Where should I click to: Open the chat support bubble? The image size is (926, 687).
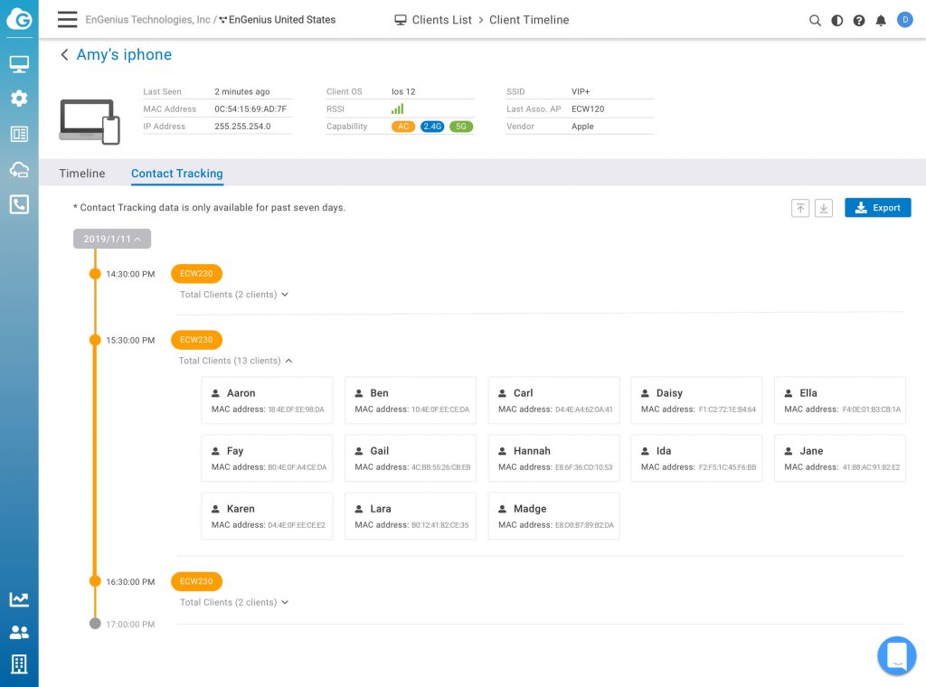[x=896, y=655]
